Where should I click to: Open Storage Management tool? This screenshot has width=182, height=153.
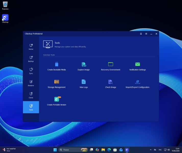click(56, 84)
